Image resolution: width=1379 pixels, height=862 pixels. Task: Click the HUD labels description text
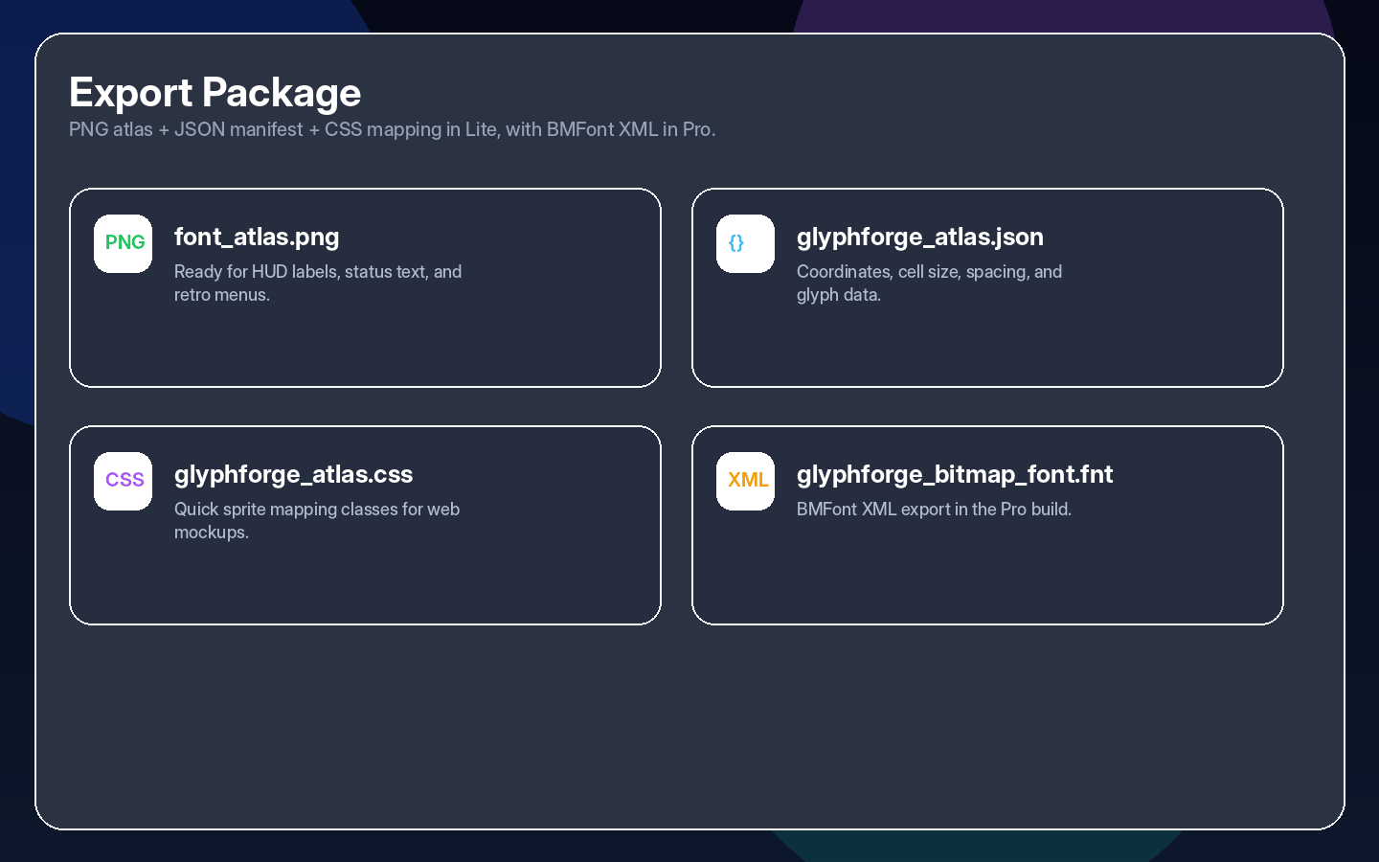[317, 283]
